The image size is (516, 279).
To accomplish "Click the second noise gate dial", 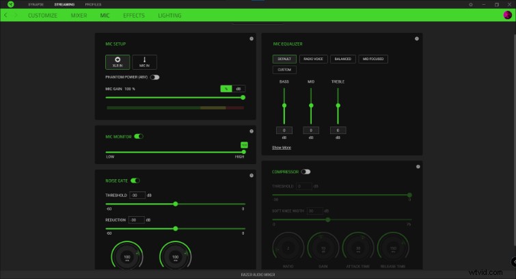I will click(x=176, y=256).
